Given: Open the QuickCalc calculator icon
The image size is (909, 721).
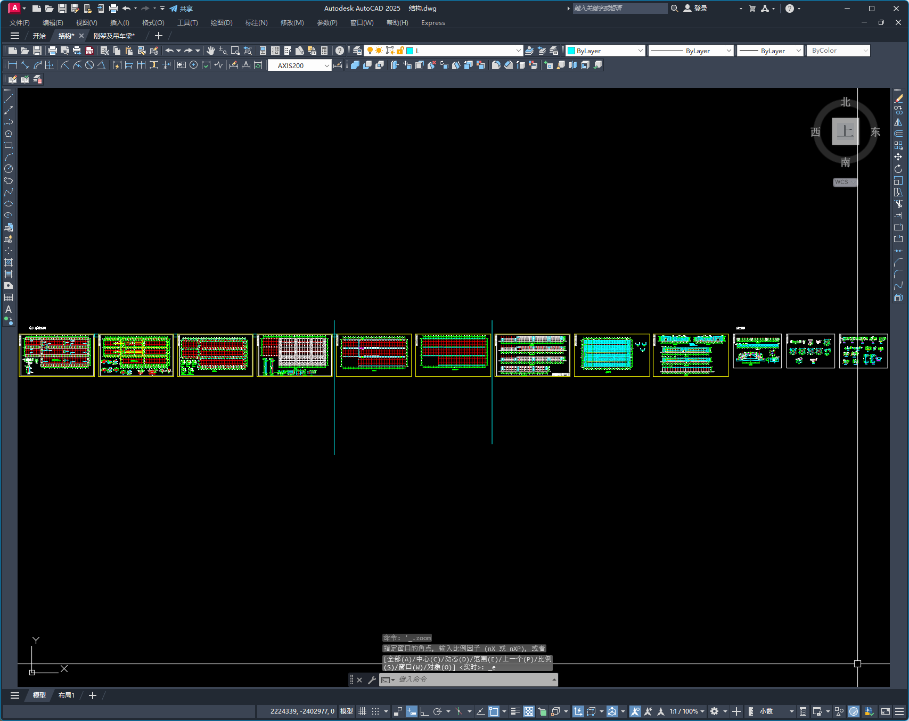Looking at the screenshot, I should (324, 51).
